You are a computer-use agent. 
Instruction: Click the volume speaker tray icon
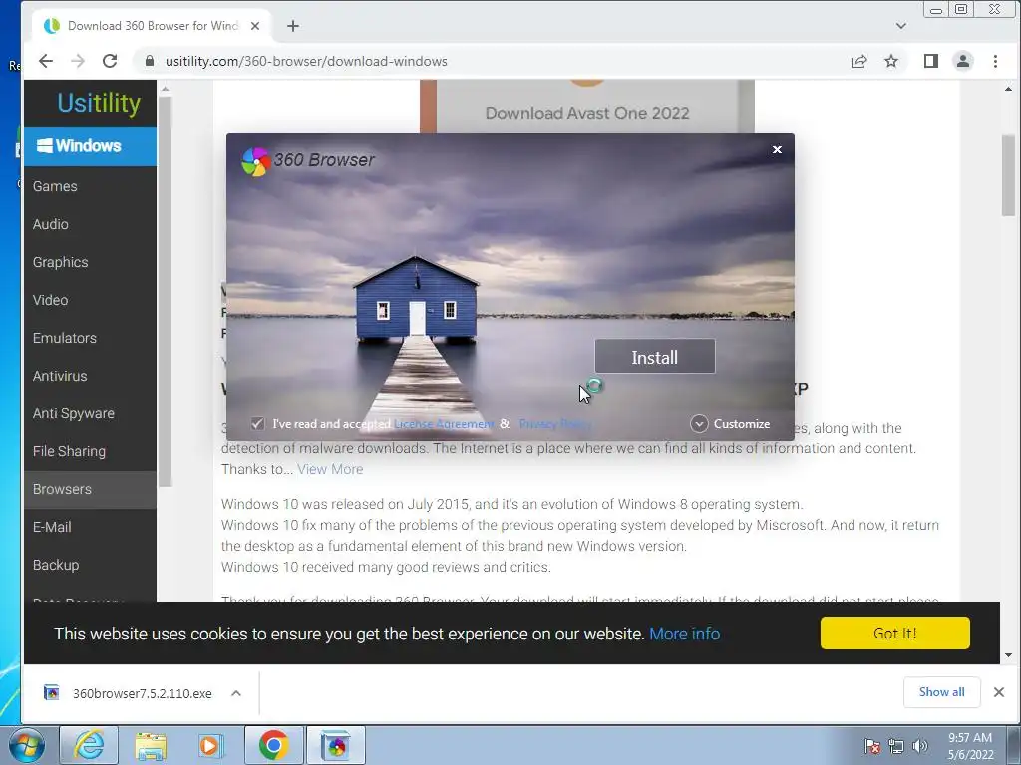point(919,746)
